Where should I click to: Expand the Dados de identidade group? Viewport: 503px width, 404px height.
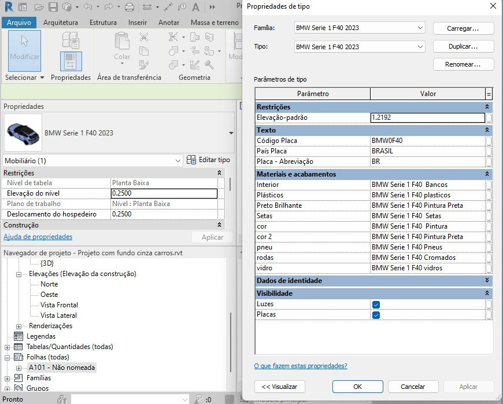487,280
